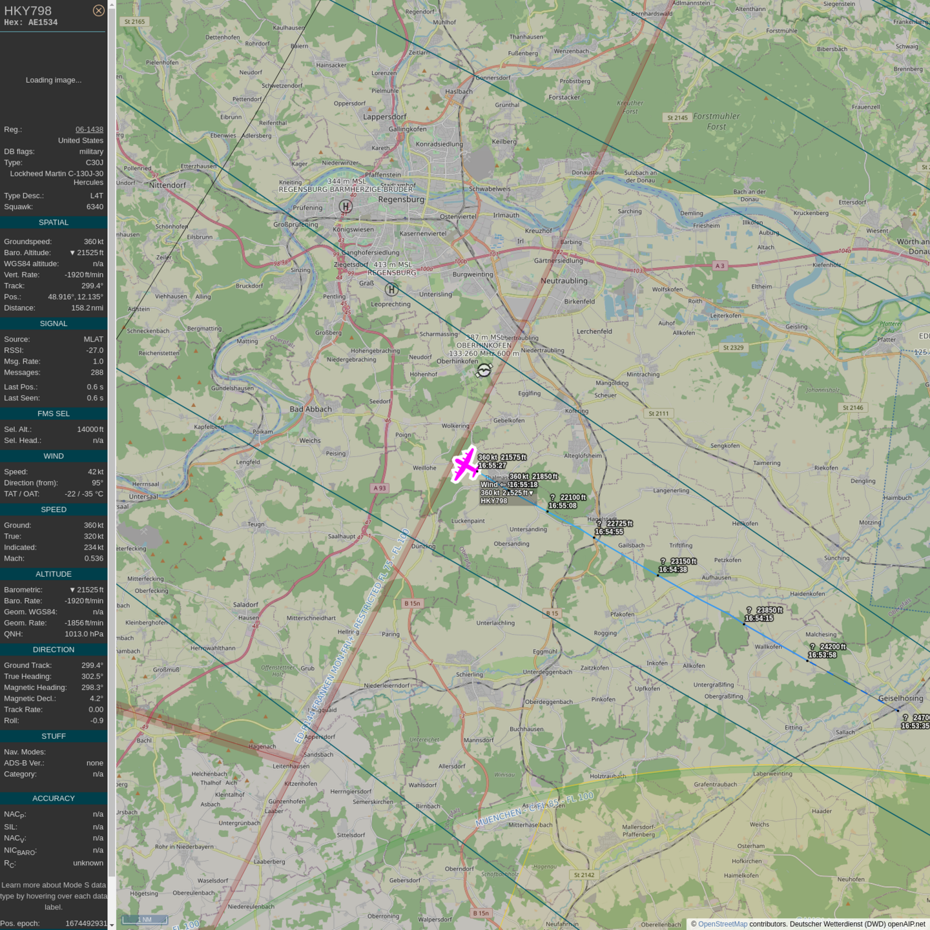930x930 pixels.
Task: Close the HKY798 aircraft info panel
Action: click(98, 10)
